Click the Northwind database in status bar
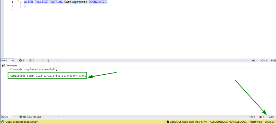Viewport: 276px width, 124px height. point(256,122)
